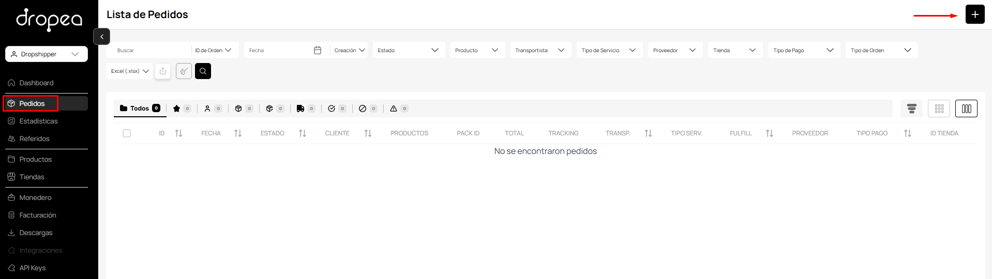Select the check circle delivered tab

(x=337, y=109)
